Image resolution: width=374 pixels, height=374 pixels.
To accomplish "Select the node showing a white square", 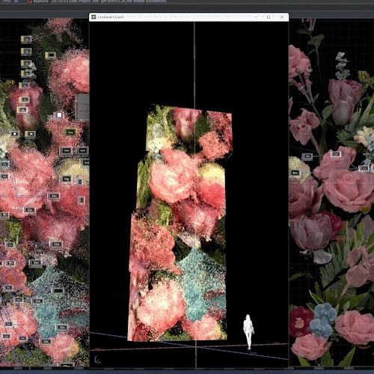I will tap(59, 115).
